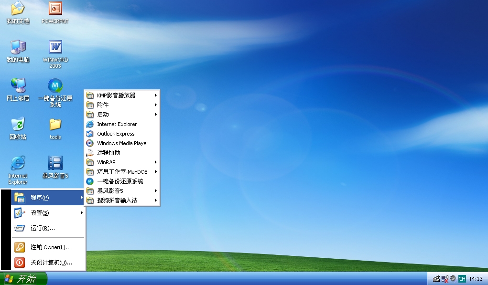Open the WINWORD 2003 desktop icon
This screenshot has height=285, width=488.
(55, 48)
